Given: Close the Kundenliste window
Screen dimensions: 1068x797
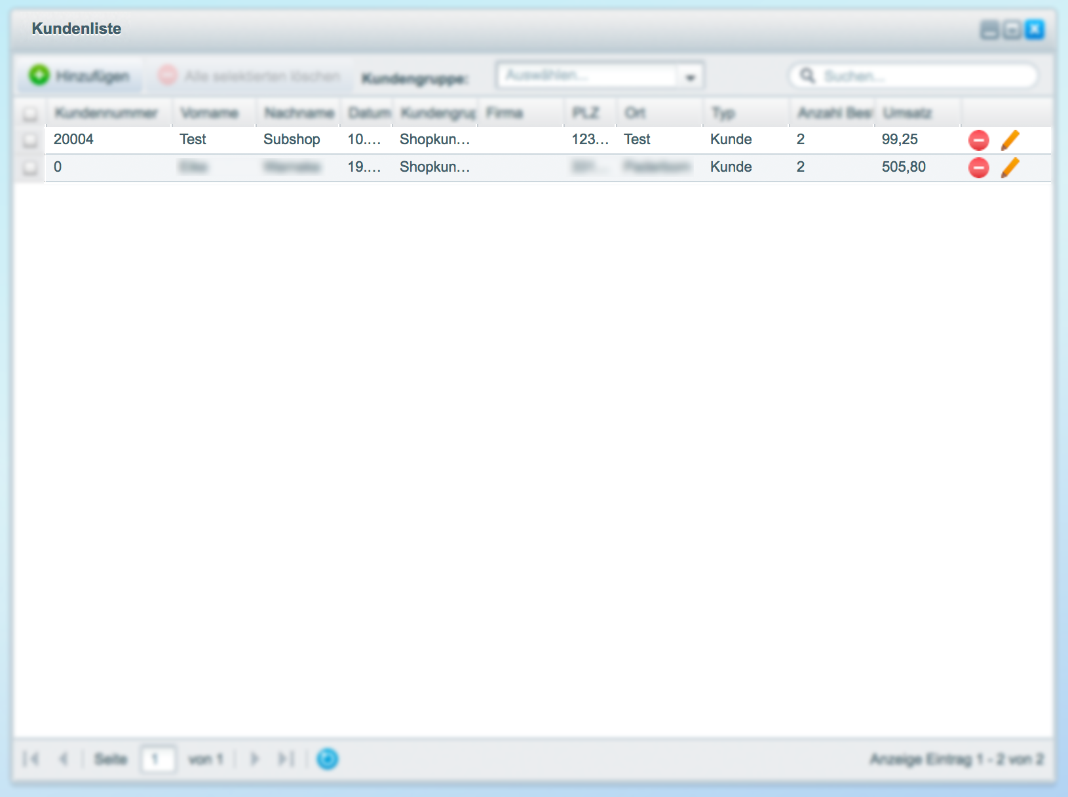Looking at the screenshot, I should (1035, 29).
